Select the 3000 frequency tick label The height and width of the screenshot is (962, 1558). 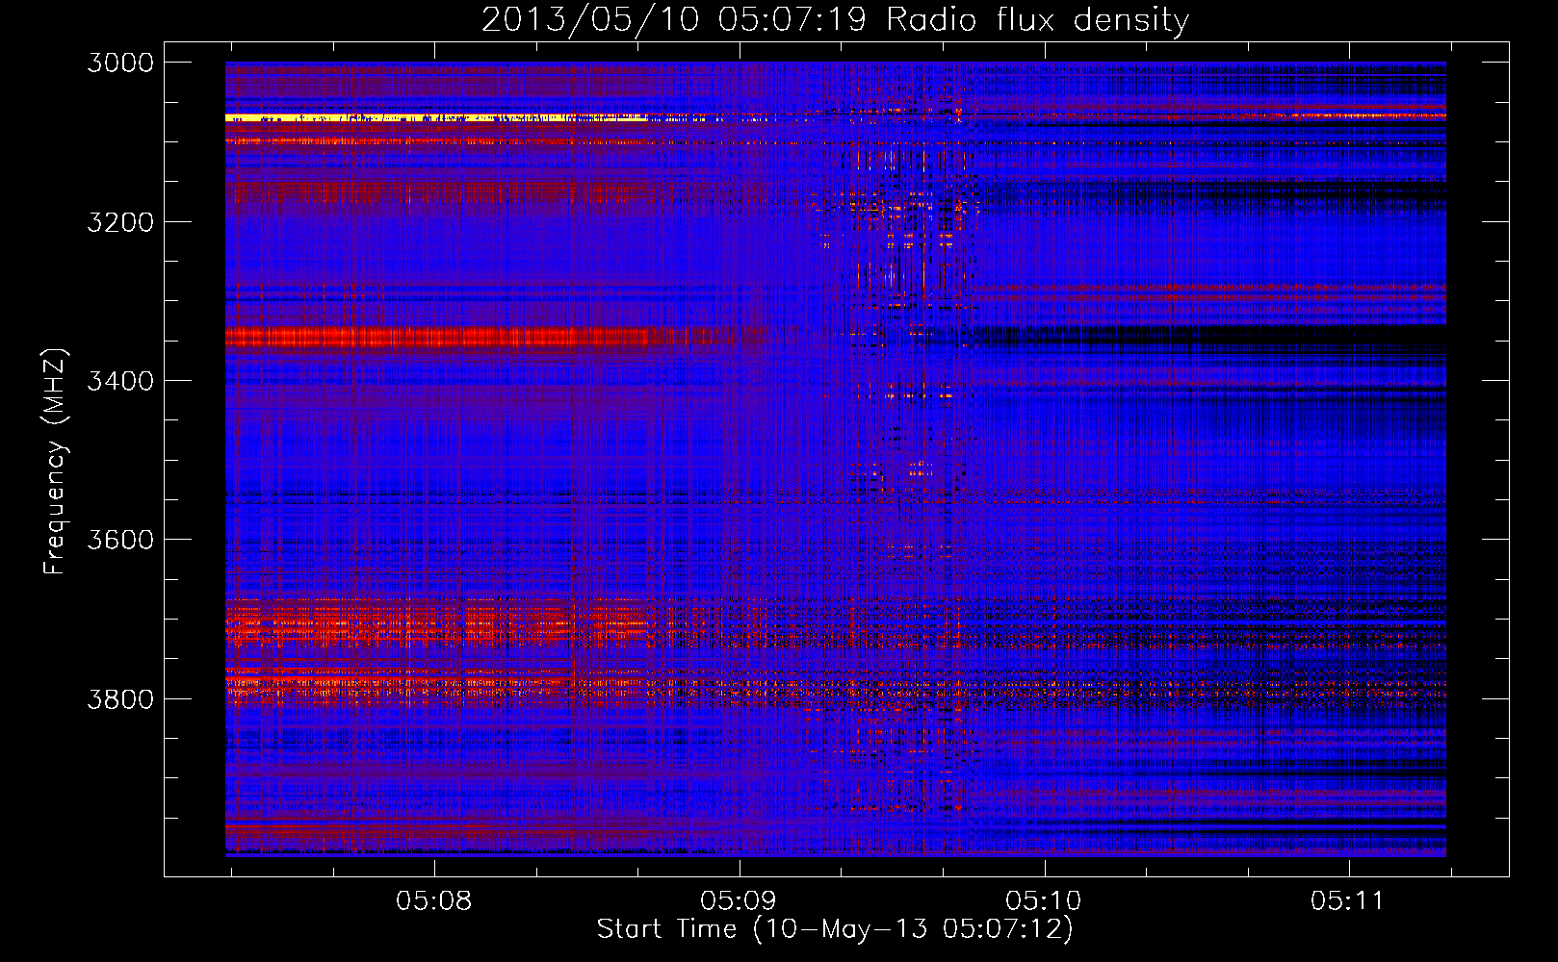click(x=120, y=63)
